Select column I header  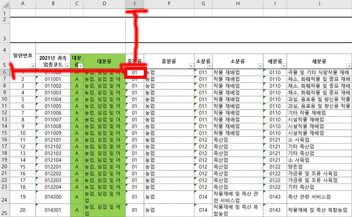point(275,4)
